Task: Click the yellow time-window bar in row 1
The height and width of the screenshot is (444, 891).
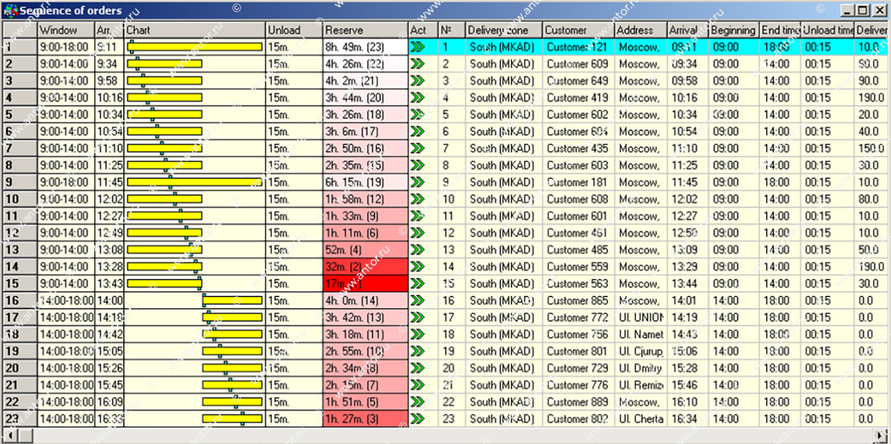Action: [195, 47]
